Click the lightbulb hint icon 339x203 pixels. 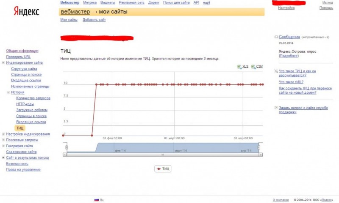(x=276, y=71)
